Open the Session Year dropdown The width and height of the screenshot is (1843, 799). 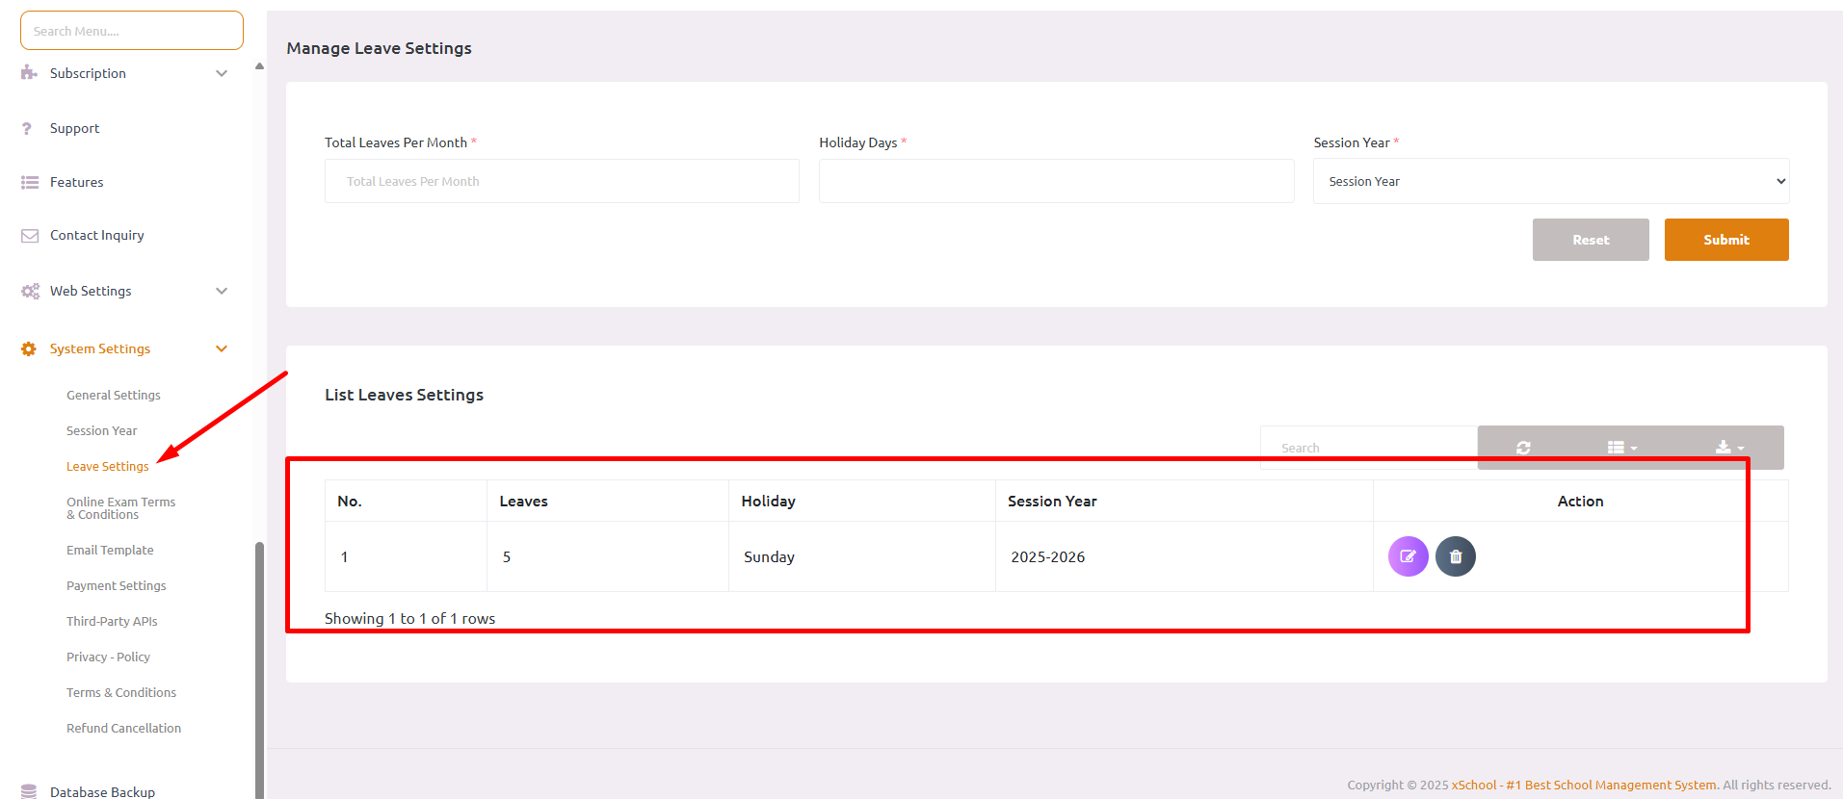click(x=1550, y=181)
